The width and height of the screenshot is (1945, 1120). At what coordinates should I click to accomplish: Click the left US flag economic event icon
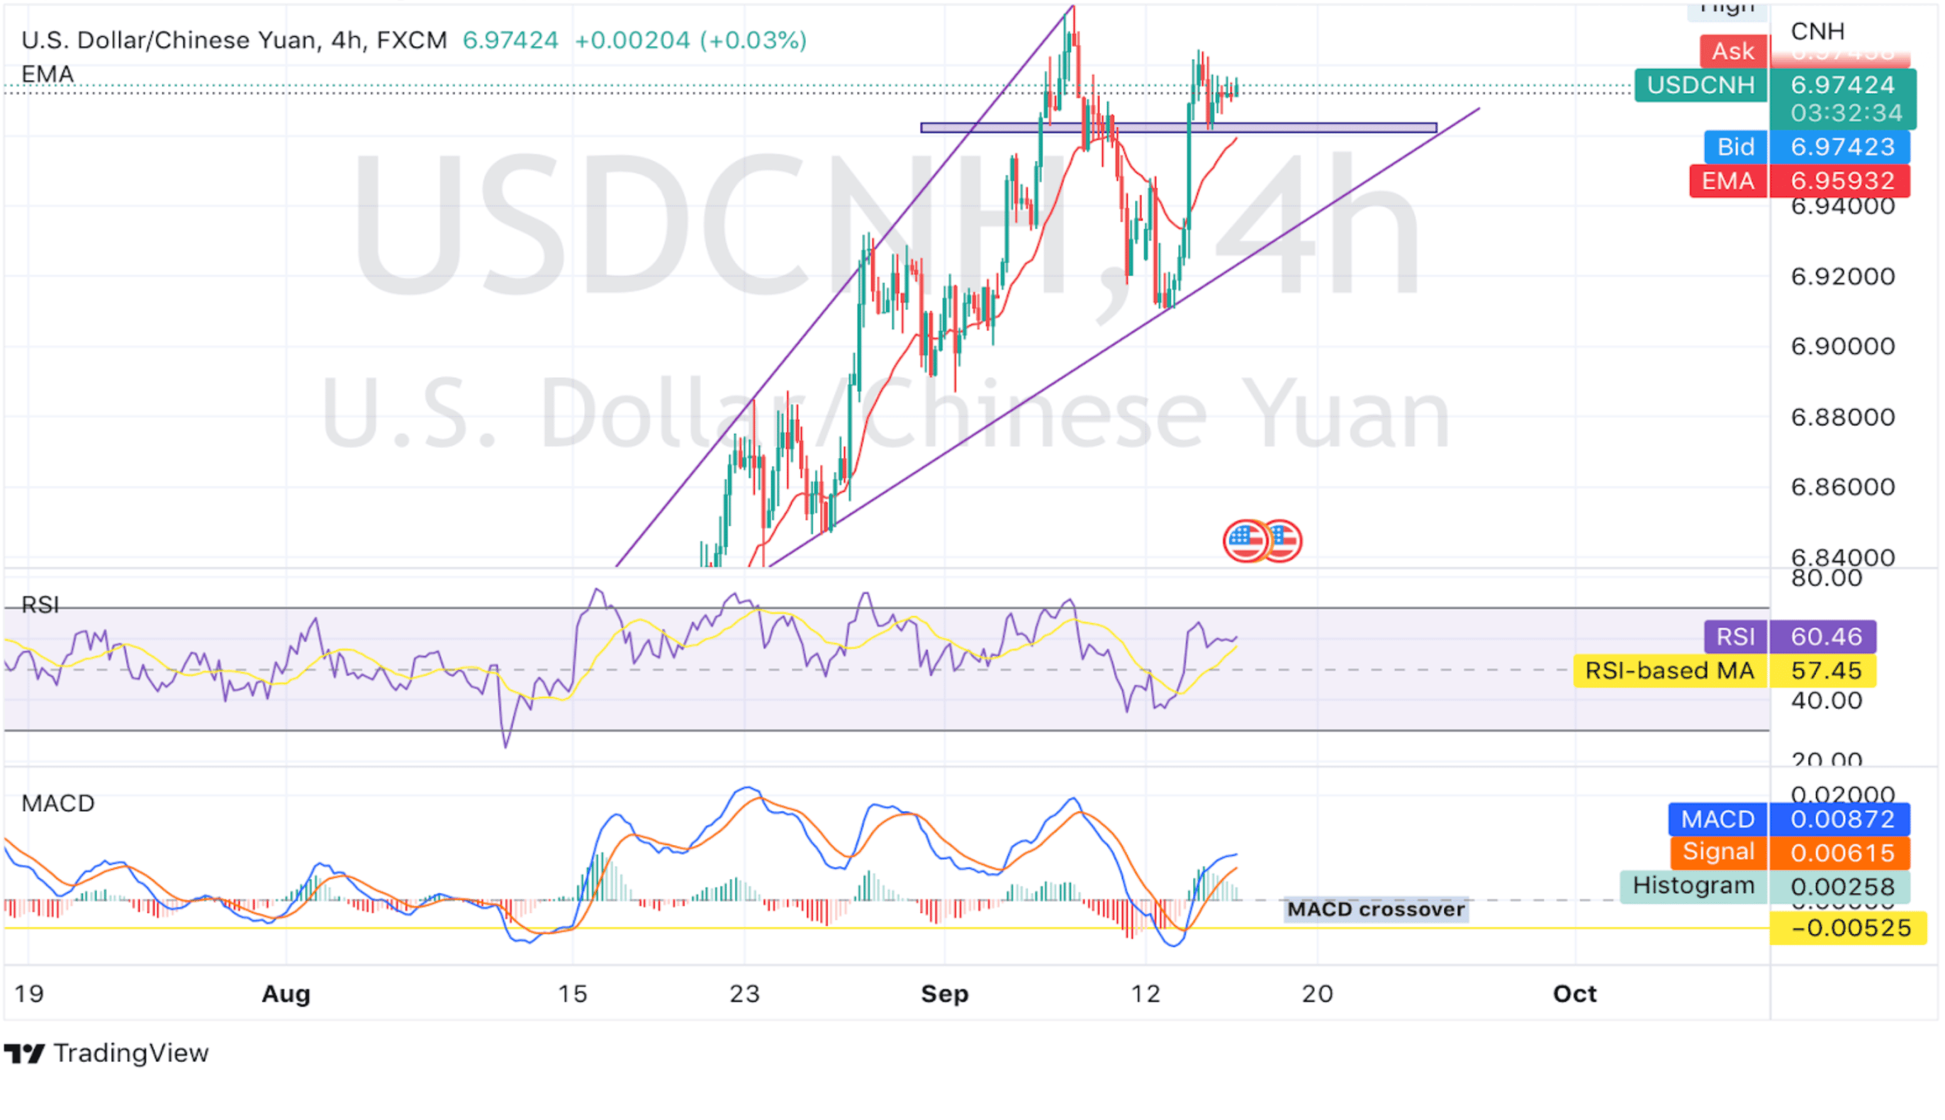(1245, 541)
